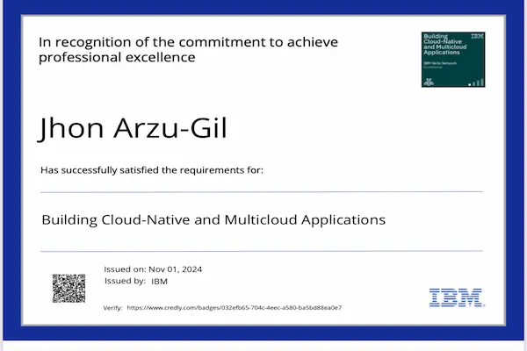527x351 pixels.
Task: Click the "Issued on:" label
Action: 125,269
